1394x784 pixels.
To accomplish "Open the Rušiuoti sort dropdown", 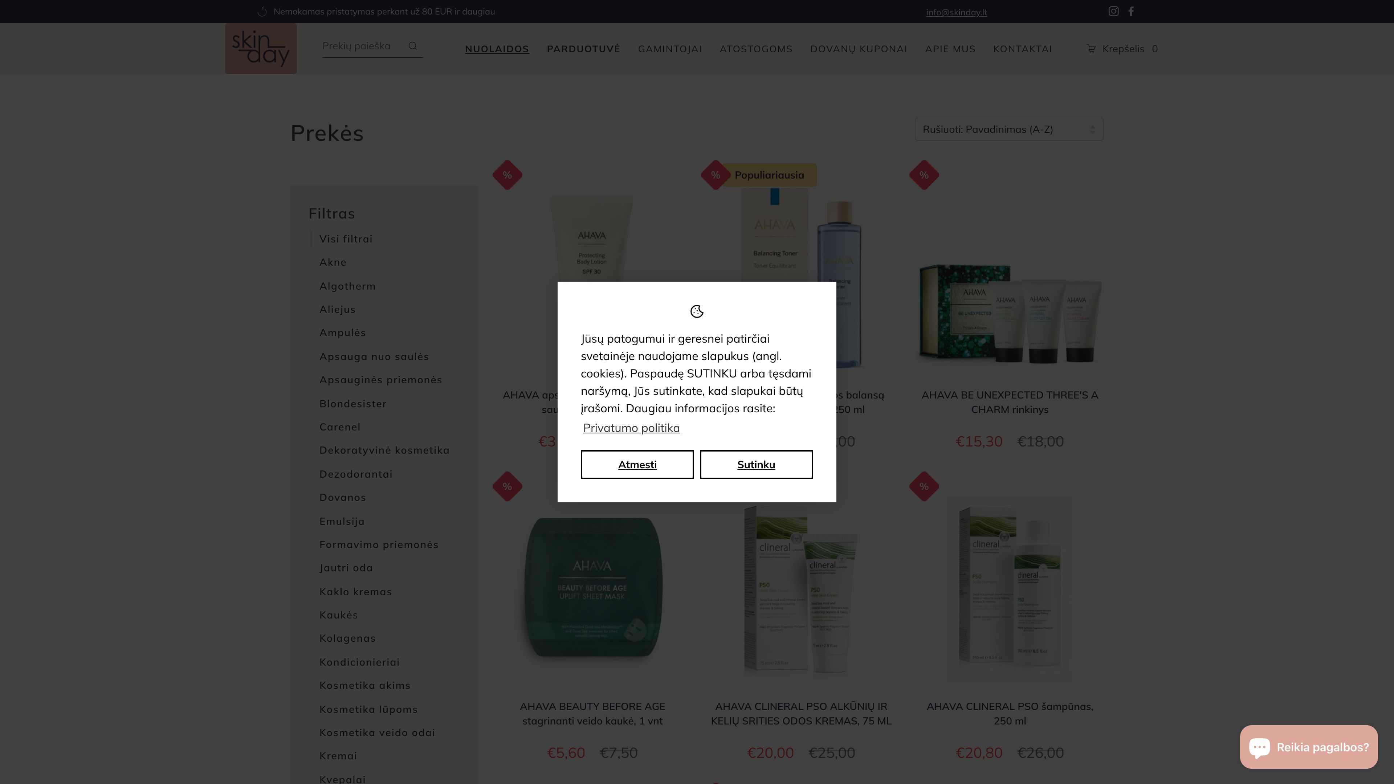I will coord(1009,129).
